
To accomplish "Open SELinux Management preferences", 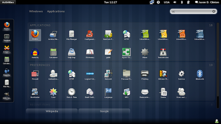I will tap(163, 75).
